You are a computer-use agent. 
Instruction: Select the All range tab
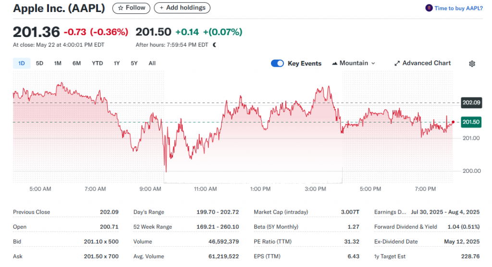point(152,63)
